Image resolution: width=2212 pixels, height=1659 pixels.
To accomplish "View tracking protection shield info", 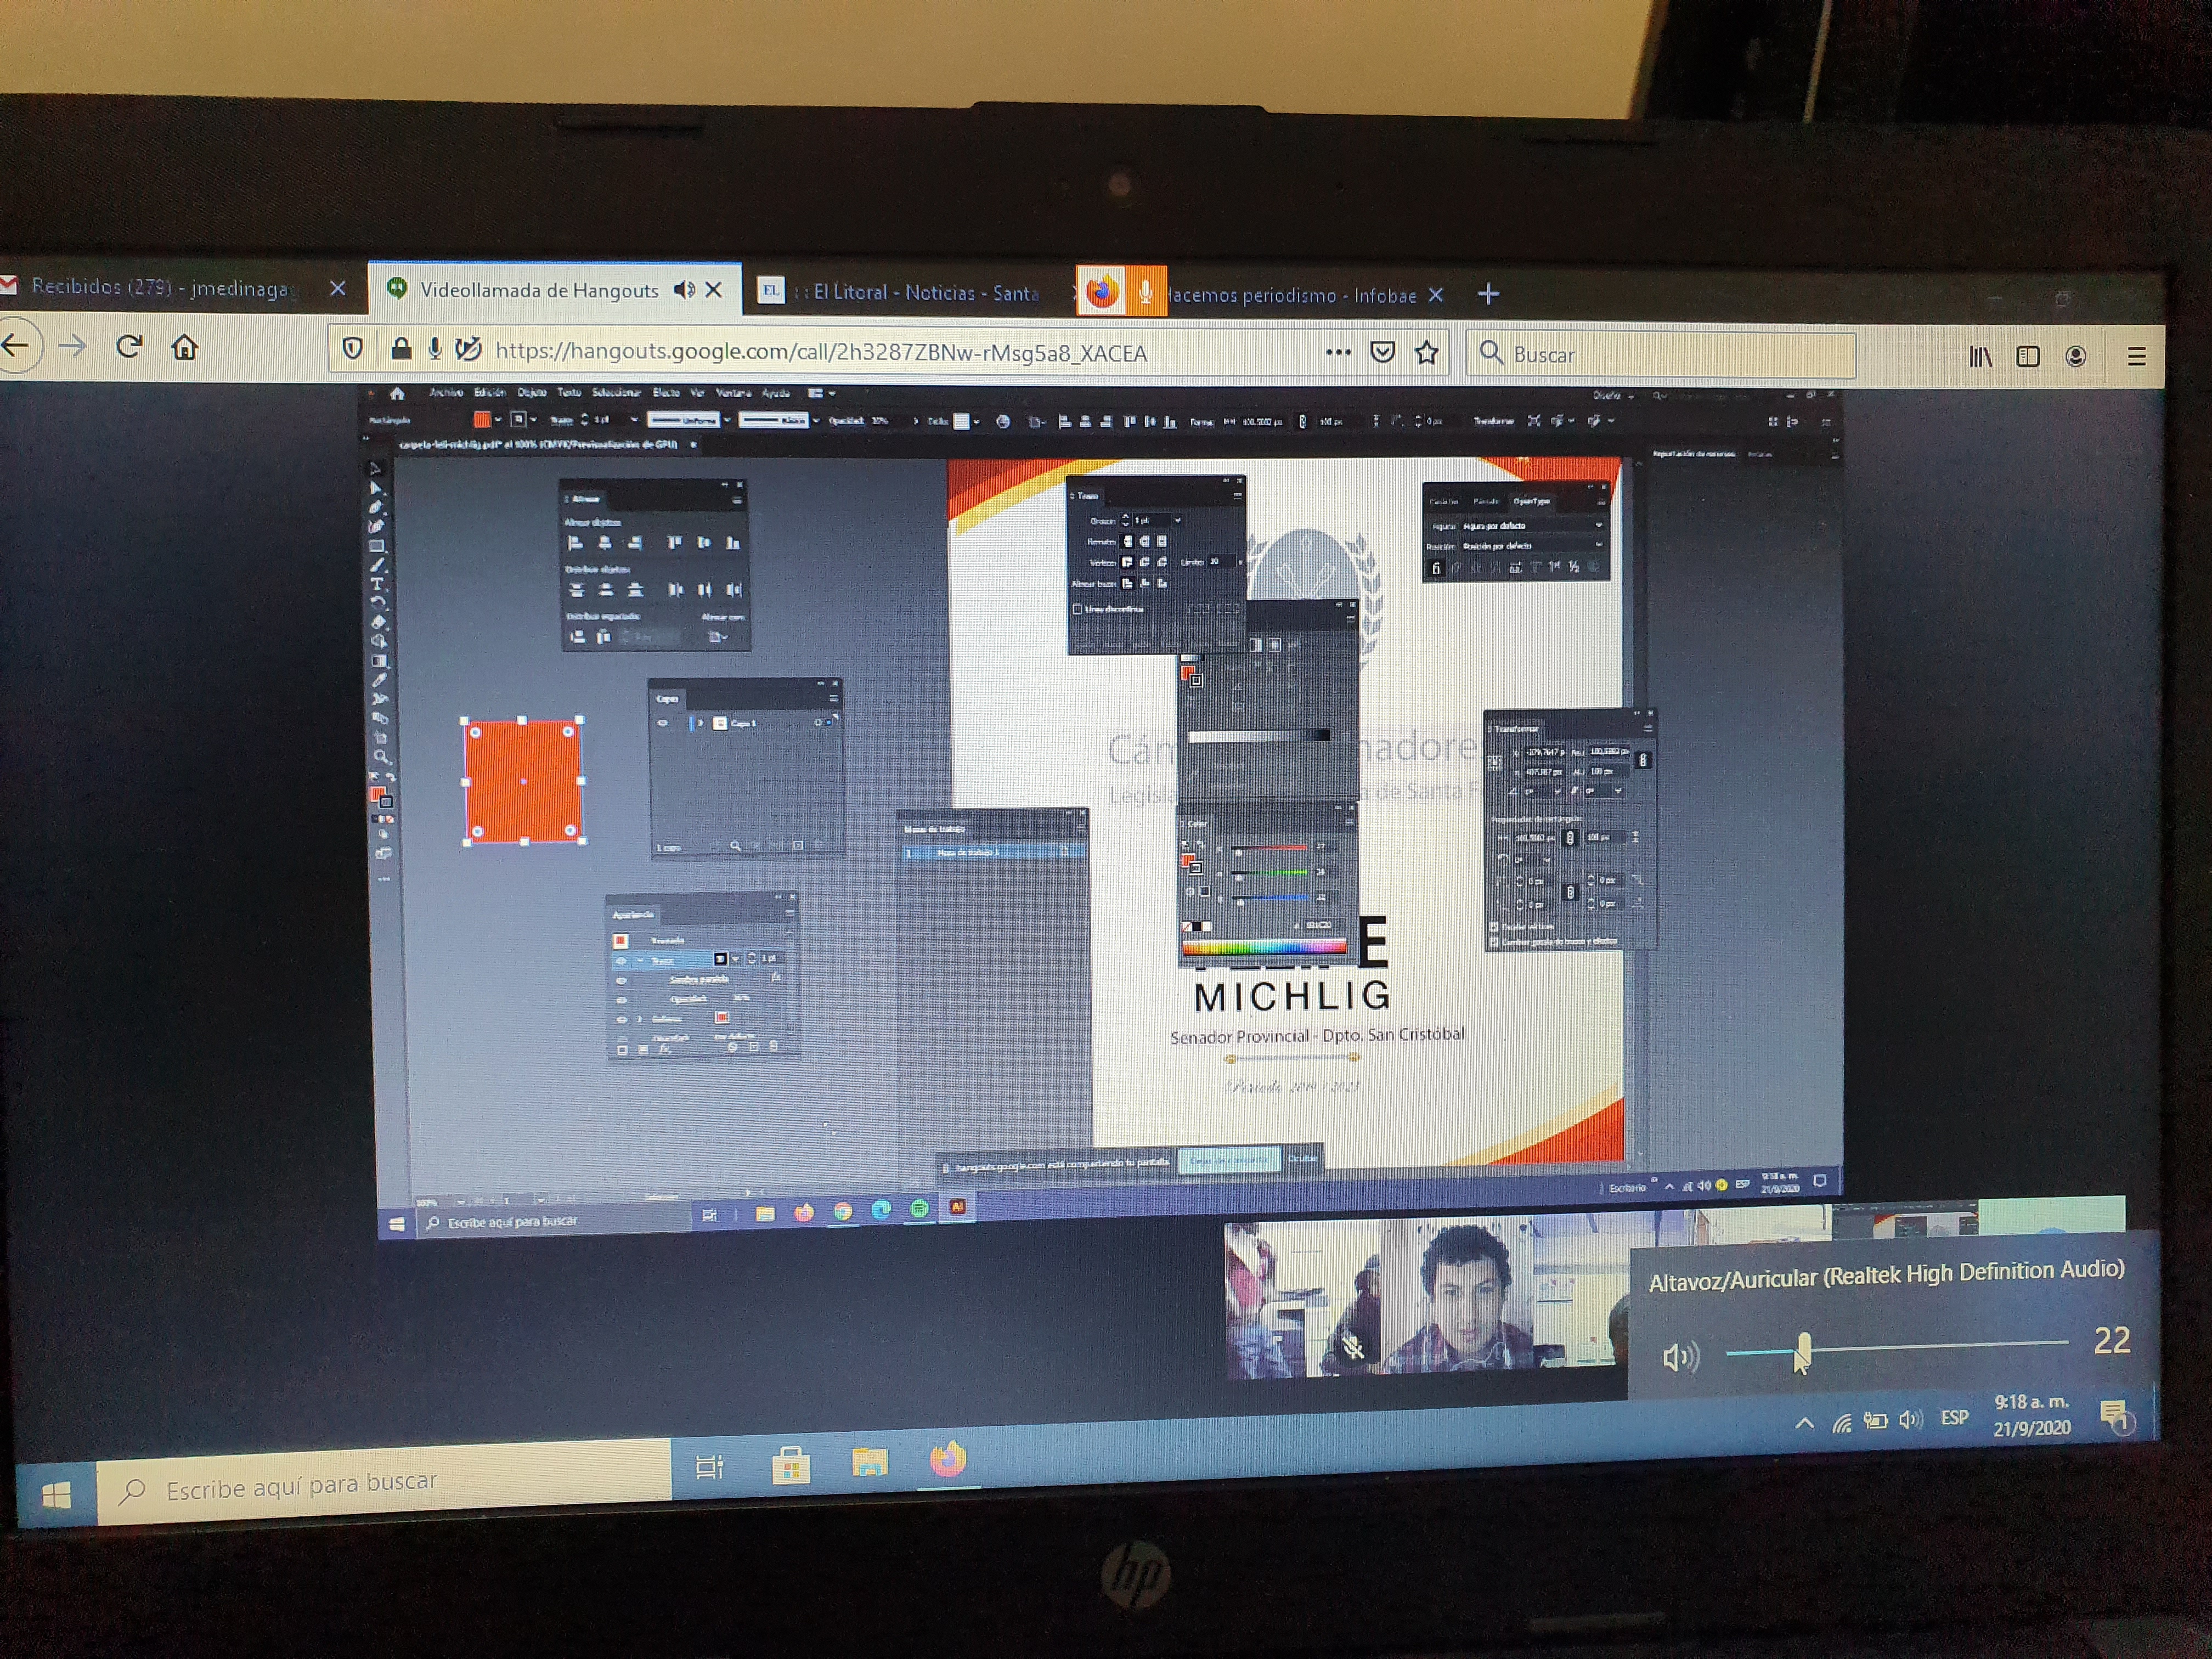I will (352, 348).
